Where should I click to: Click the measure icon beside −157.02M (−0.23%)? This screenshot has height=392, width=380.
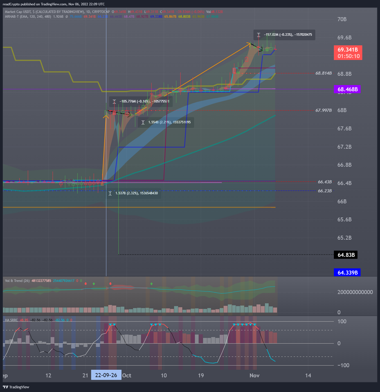click(258, 35)
